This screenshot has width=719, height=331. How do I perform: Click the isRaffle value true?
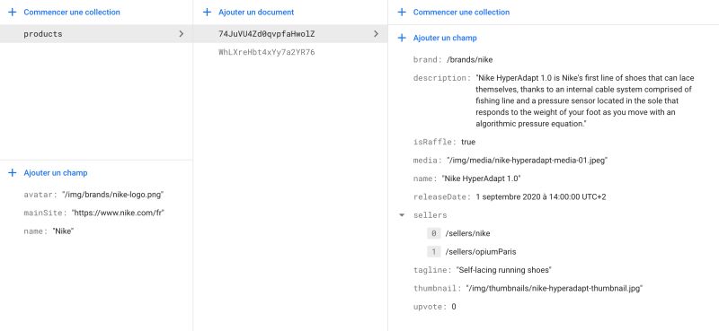pos(468,142)
